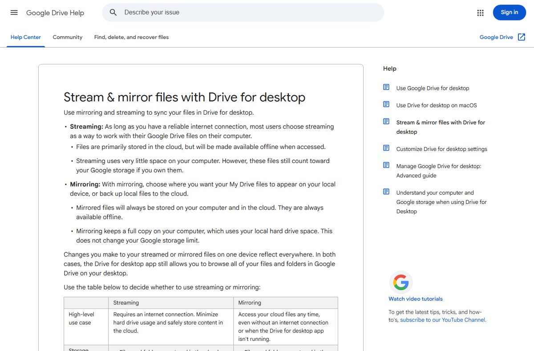The image size is (534, 351).
Task: Click the High-level use case table cell
Action: [86, 327]
